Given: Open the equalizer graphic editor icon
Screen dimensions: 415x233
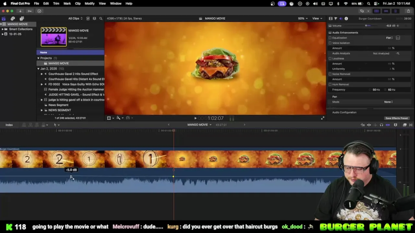Looking at the screenshot, I should point(398,38).
